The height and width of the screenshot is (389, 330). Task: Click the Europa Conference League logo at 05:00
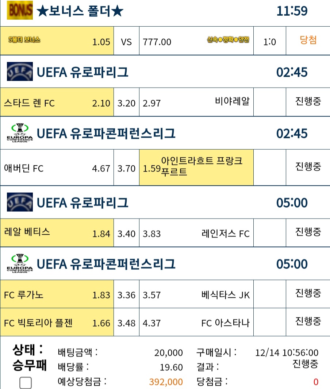pyautogui.click(x=20, y=263)
